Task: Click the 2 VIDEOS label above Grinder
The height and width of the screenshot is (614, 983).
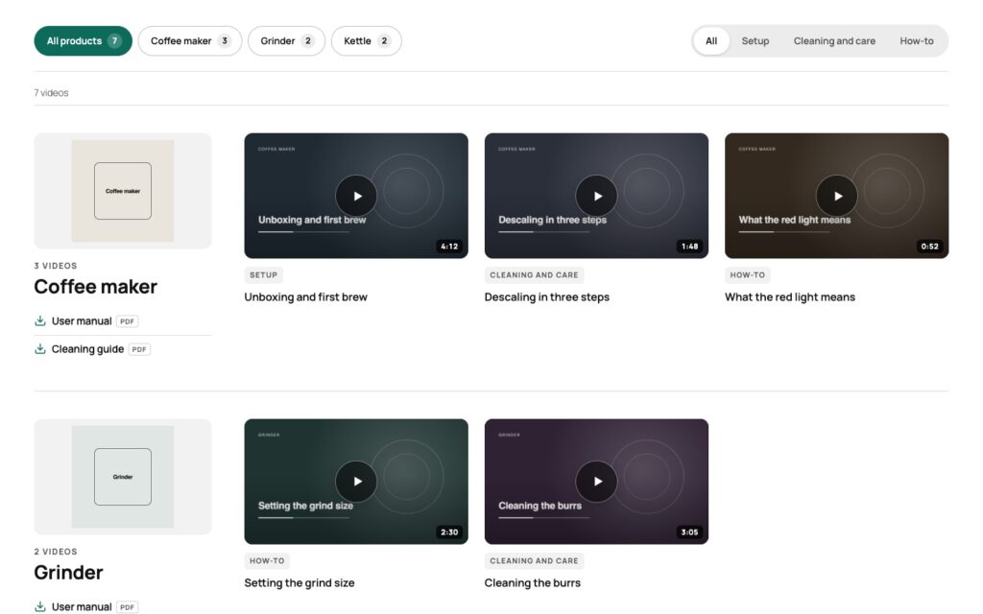Action: pyautogui.click(x=56, y=552)
